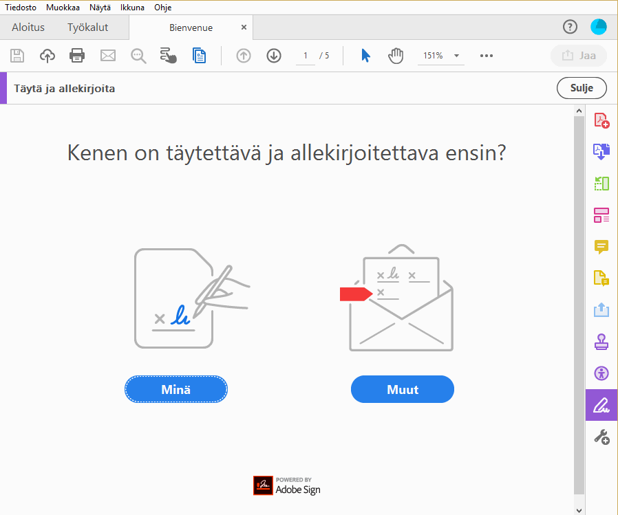Viewport: 618px width, 515px height.
Task: Open the Create PDF tool
Action: [x=601, y=120]
